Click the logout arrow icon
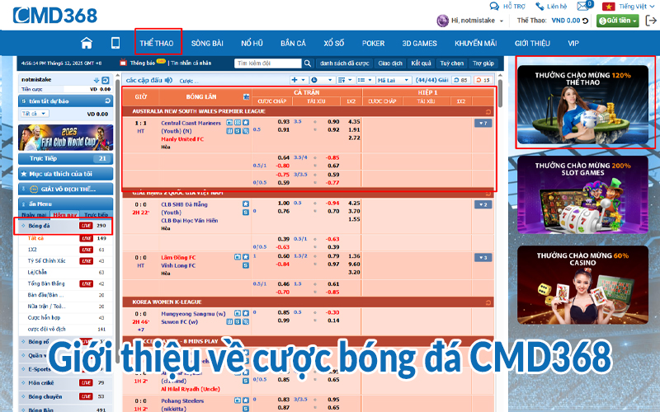 [x=651, y=20]
